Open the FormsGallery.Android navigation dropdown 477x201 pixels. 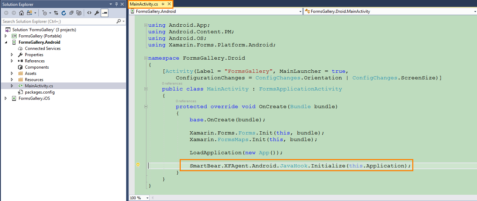300,11
